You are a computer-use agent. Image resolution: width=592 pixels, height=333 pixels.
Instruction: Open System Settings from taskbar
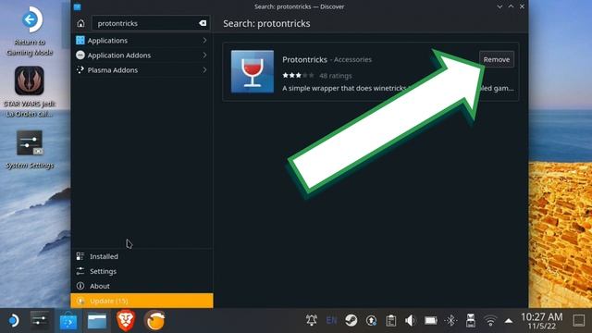point(40,321)
